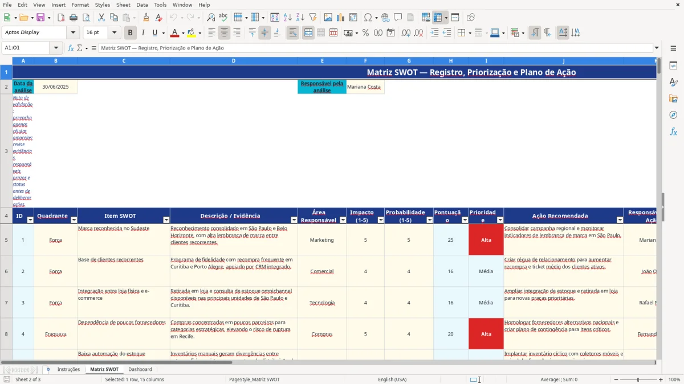Screen dimensions: 684x384
Task: Open sidebar Gallery panel
Action: [x=673, y=98]
